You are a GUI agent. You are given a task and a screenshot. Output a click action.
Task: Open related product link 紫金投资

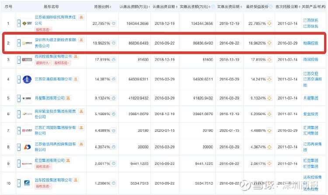[x=311, y=114]
